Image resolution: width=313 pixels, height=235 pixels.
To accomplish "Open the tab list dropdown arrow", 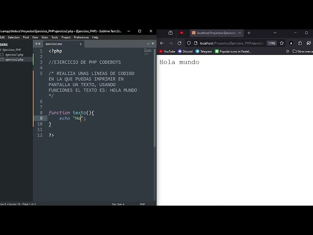I will pos(153,44).
